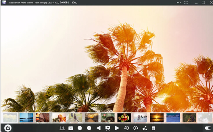This screenshot has height=132, width=213.
Task: Click the palm tree main image
Action: point(107,59)
